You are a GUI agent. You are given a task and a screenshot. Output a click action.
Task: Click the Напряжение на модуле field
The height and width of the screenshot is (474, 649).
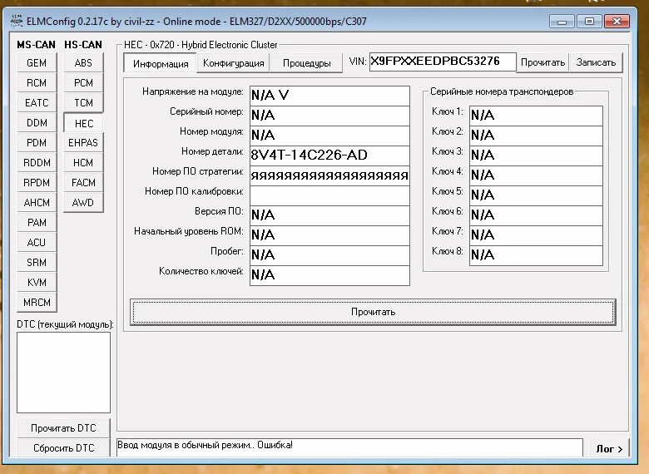point(329,96)
